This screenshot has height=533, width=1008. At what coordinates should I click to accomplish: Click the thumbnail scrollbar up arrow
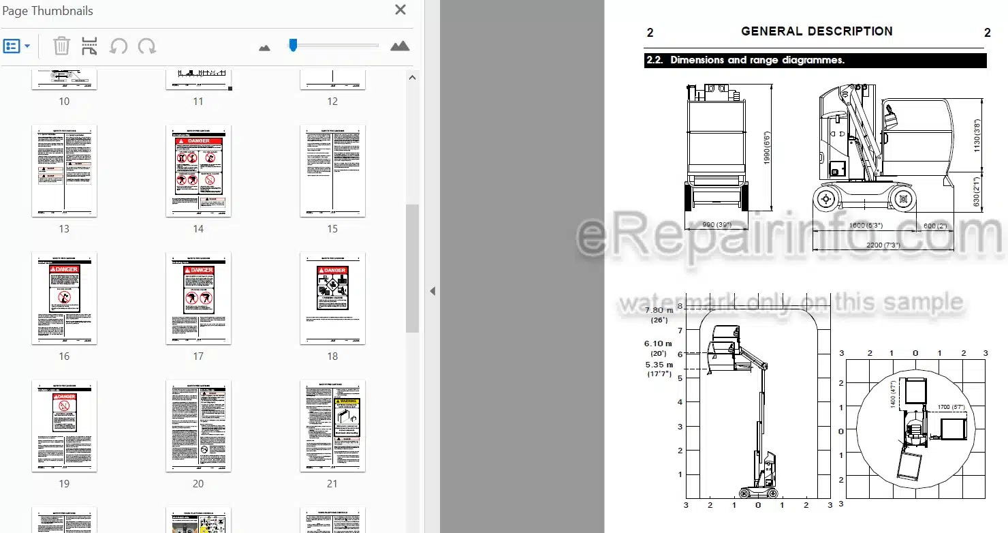(x=413, y=78)
